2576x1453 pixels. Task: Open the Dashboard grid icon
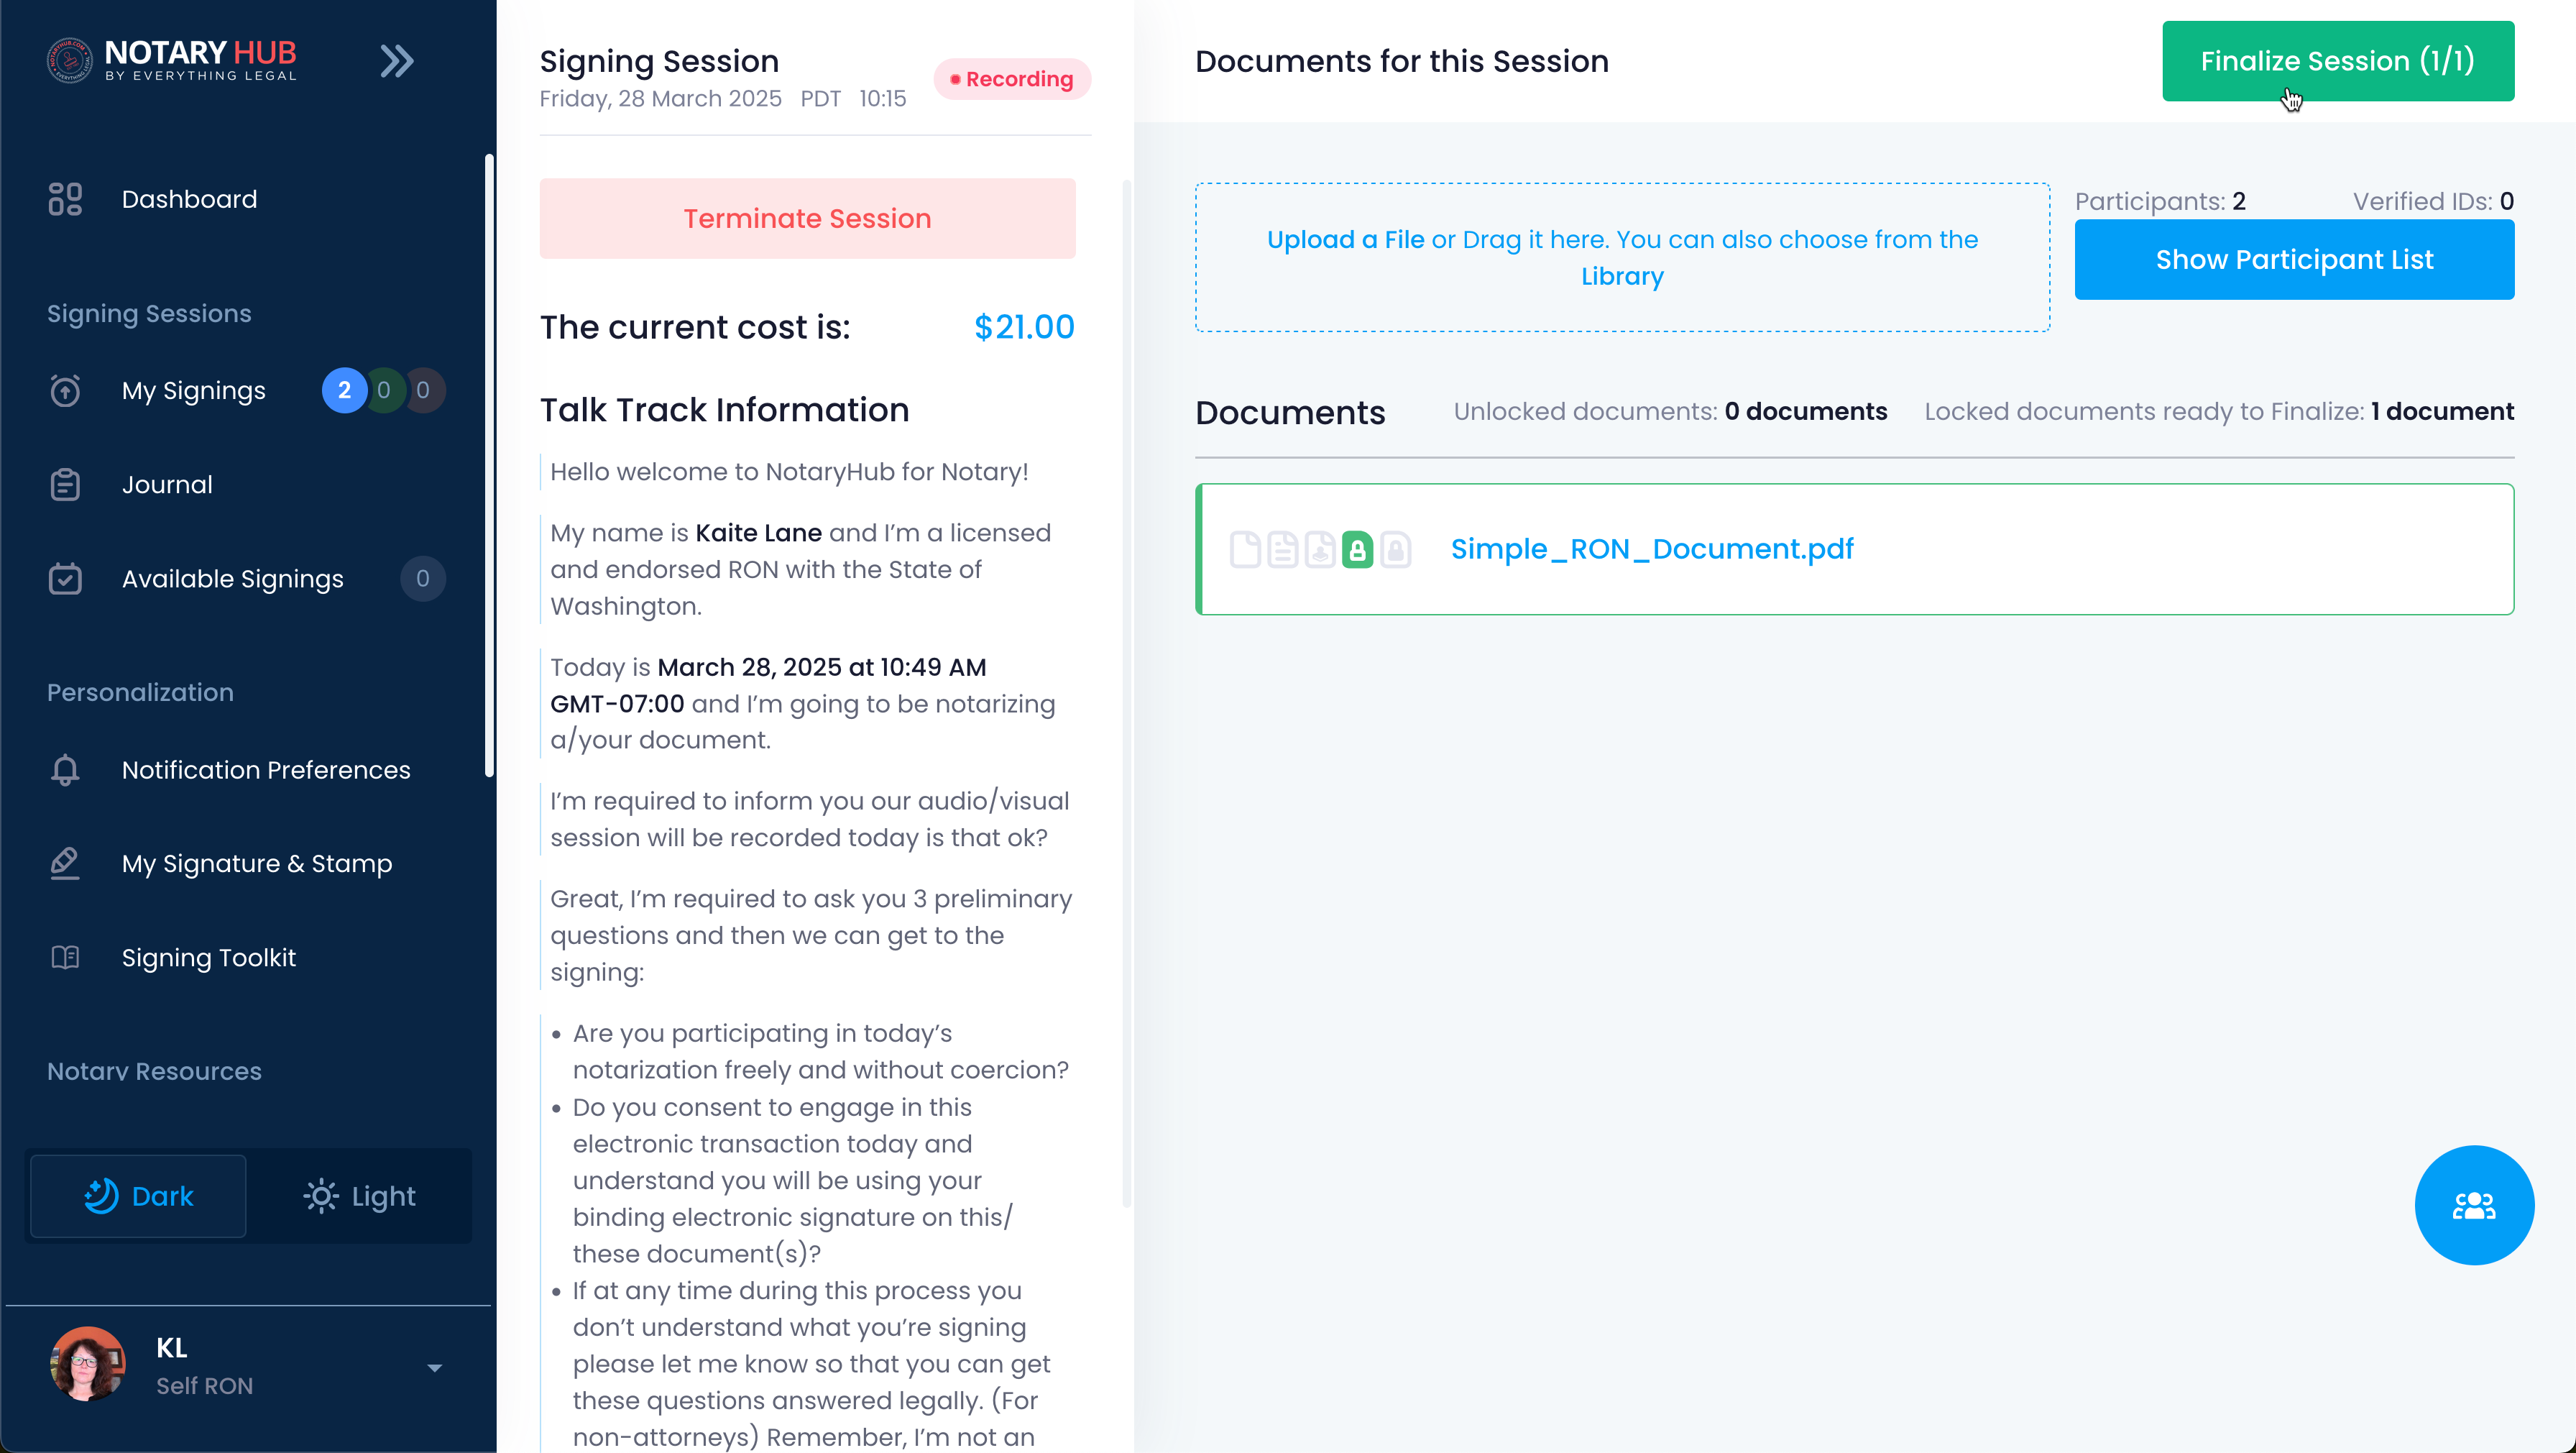(x=65, y=199)
